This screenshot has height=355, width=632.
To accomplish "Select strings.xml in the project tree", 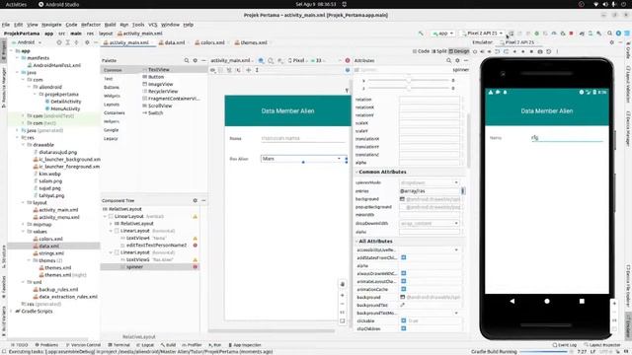I will [x=51, y=253].
